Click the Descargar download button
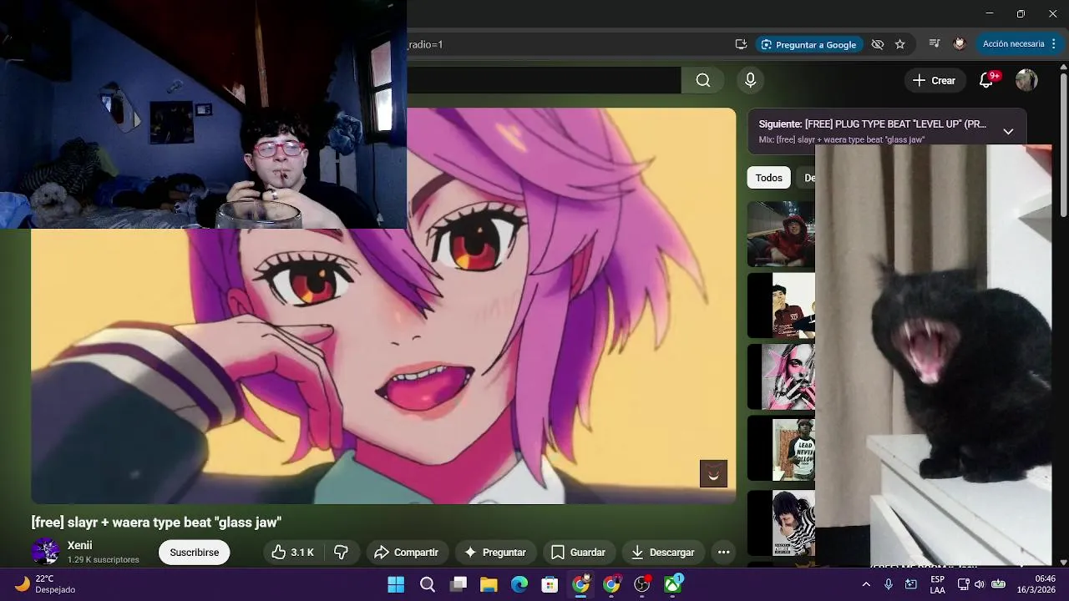Viewport: 1069px width, 601px height. [662, 553]
